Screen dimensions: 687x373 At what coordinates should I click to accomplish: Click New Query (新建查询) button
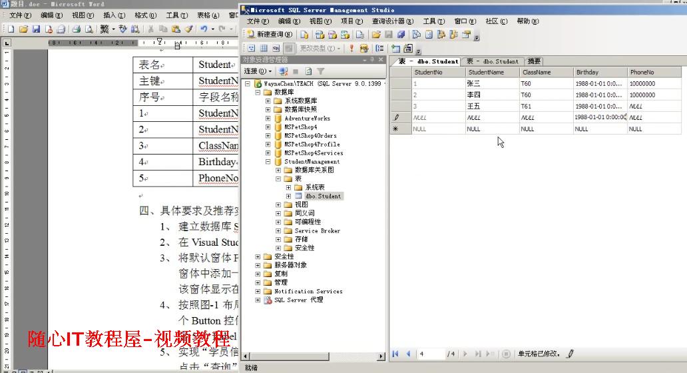coord(269,34)
